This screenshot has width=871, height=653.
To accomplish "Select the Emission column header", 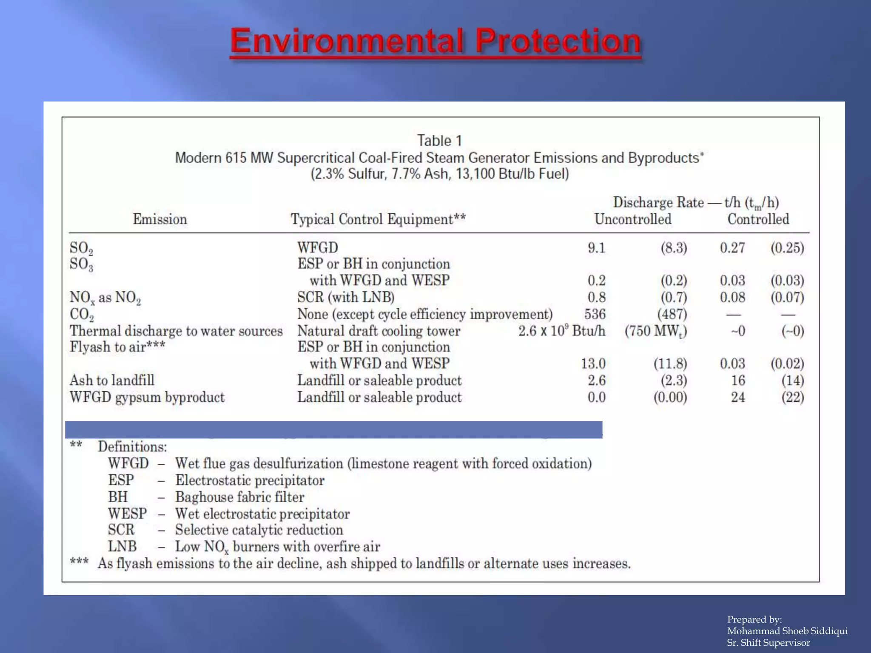I will tap(159, 219).
